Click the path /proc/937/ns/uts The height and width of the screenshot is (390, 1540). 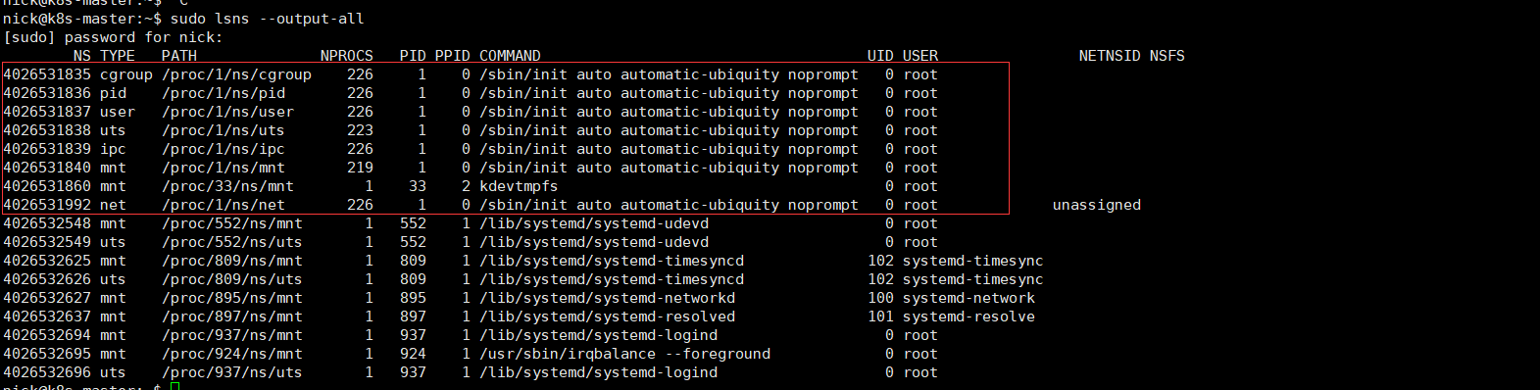pos(232,372)
